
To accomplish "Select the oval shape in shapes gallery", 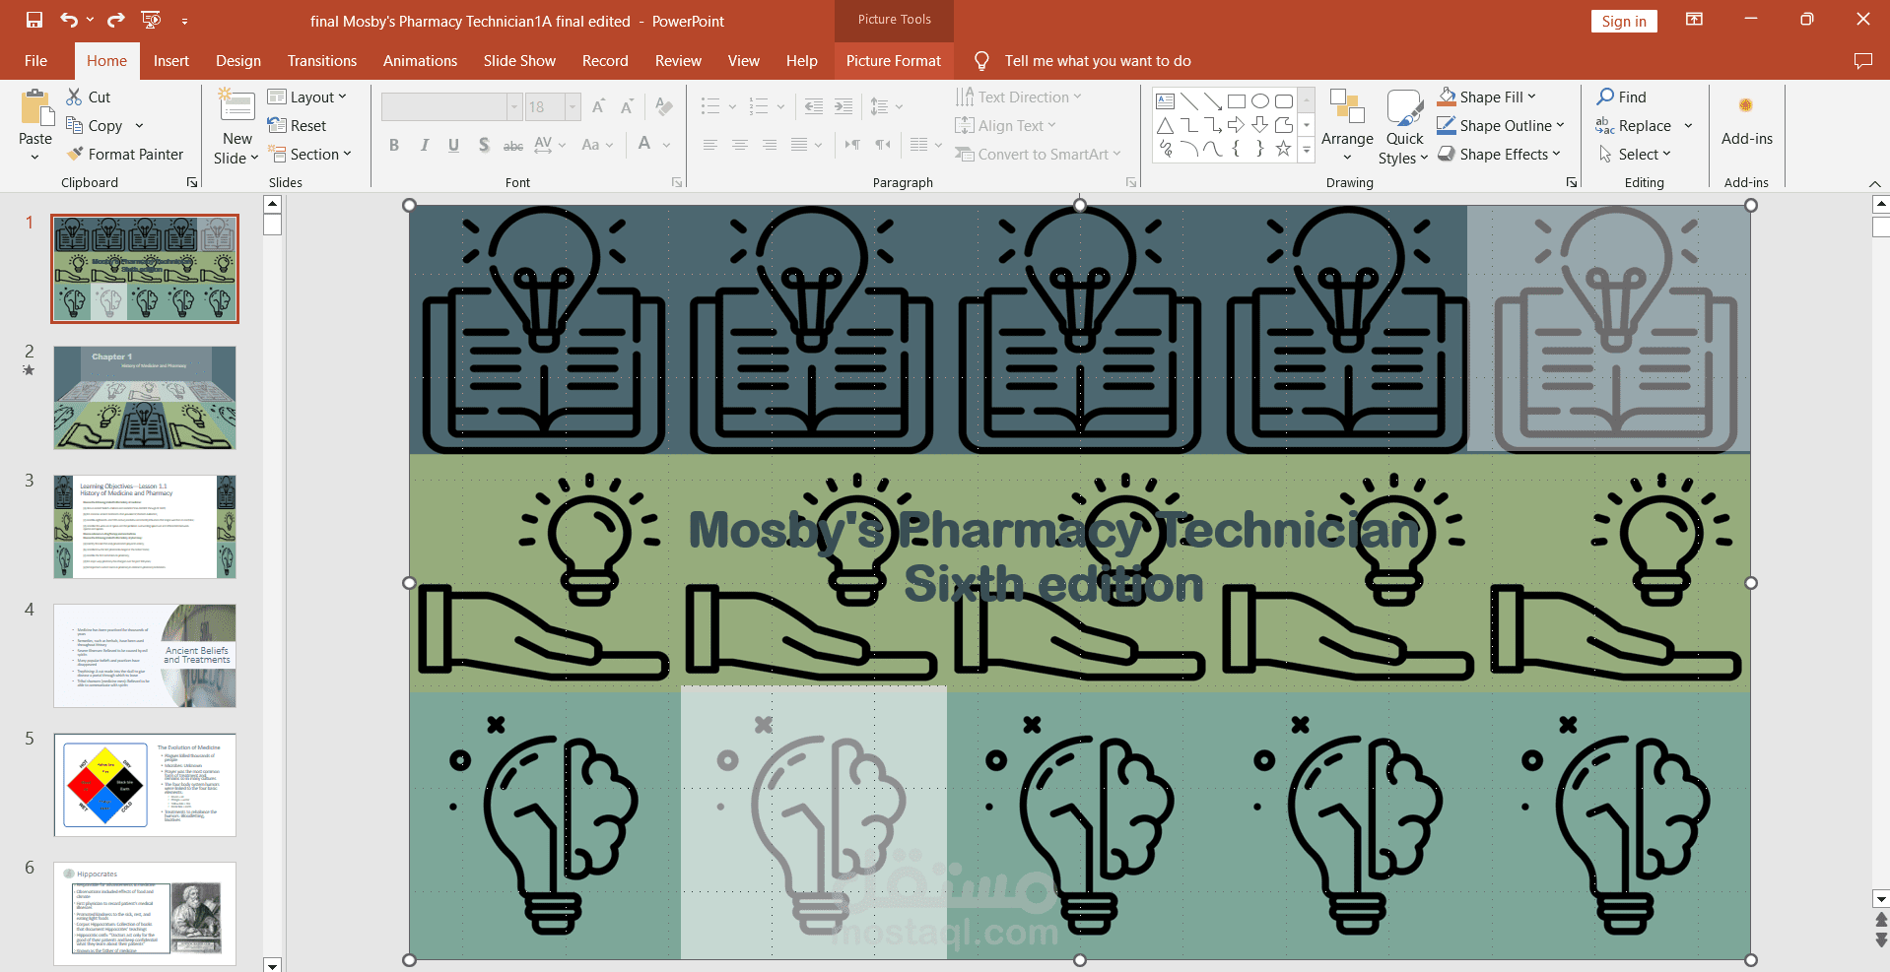I will 1260,100.
